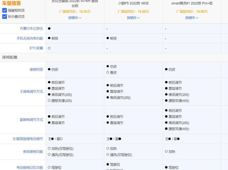Select 主● / 副○ power adjustment cell
This screenshot has height=170, width=228.
pyautogui.click(x=55, y=139)
